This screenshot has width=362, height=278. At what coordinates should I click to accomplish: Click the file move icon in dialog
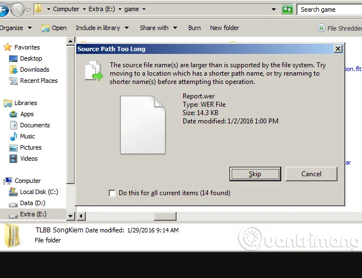pos(94,71)
